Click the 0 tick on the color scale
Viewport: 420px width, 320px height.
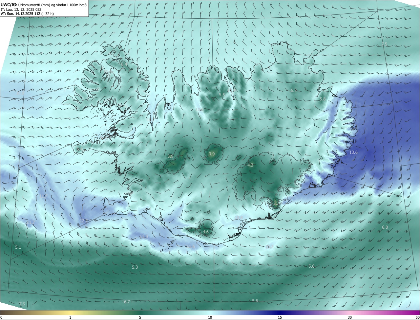pos(1,318)
